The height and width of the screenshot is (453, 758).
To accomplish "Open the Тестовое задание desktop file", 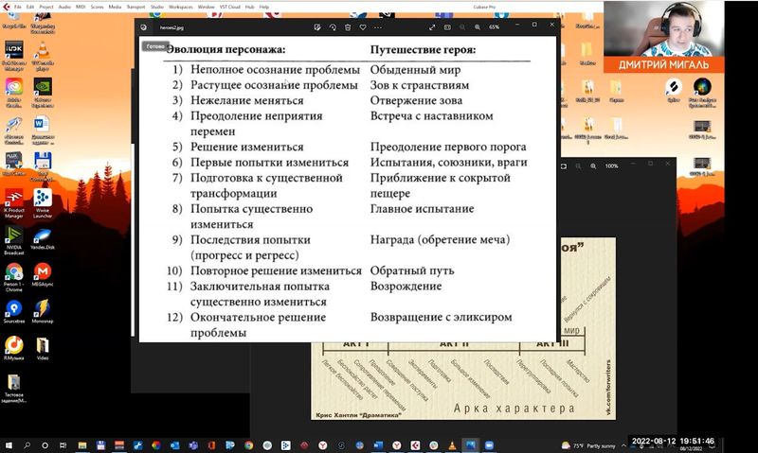I will click(x=14, y=388).
